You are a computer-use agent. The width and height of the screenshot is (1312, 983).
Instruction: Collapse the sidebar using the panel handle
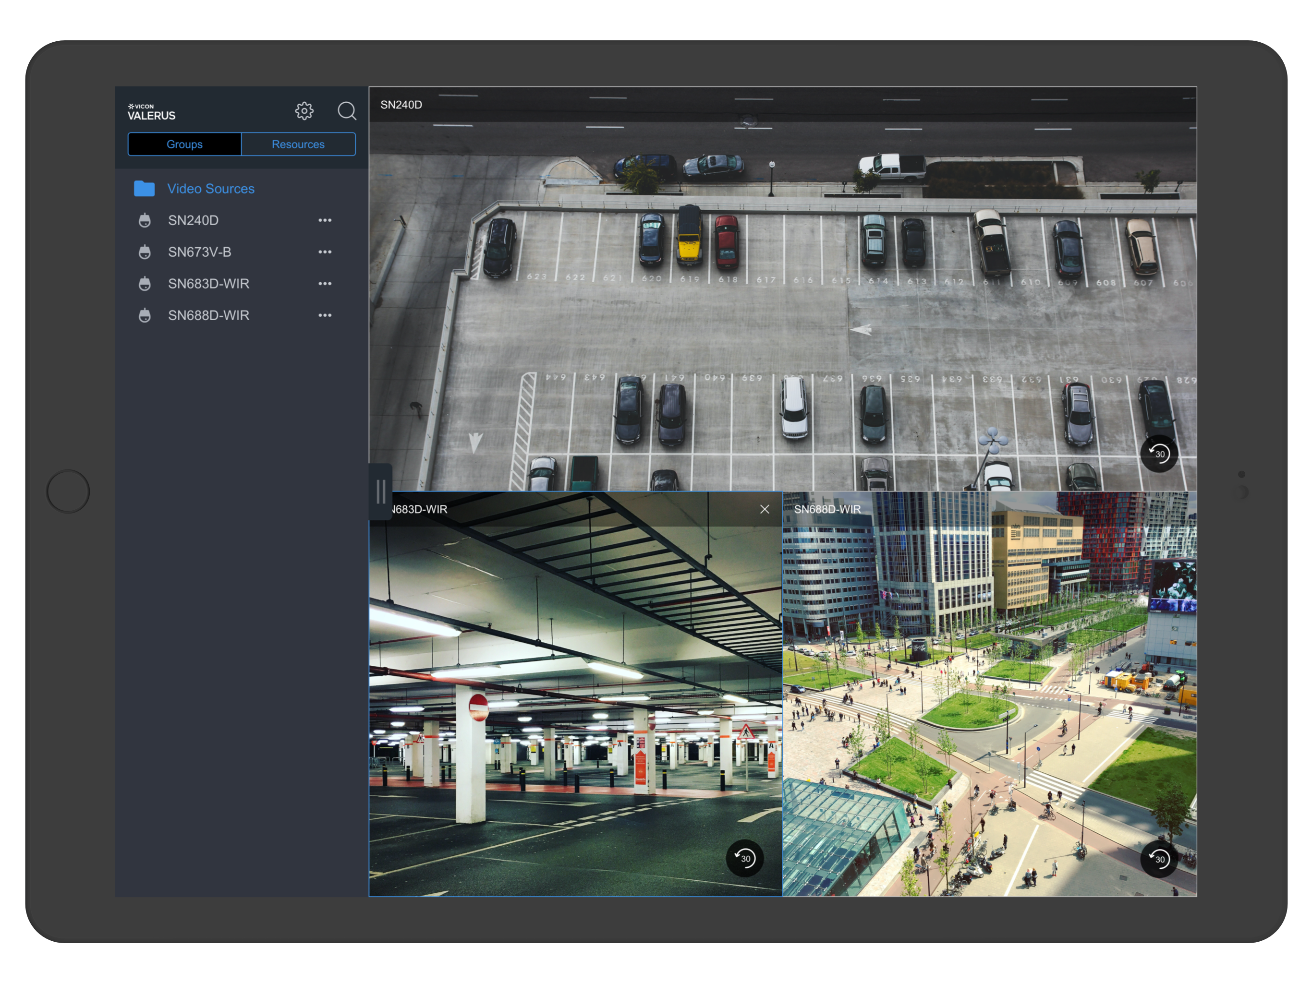[x=380, y=491]
